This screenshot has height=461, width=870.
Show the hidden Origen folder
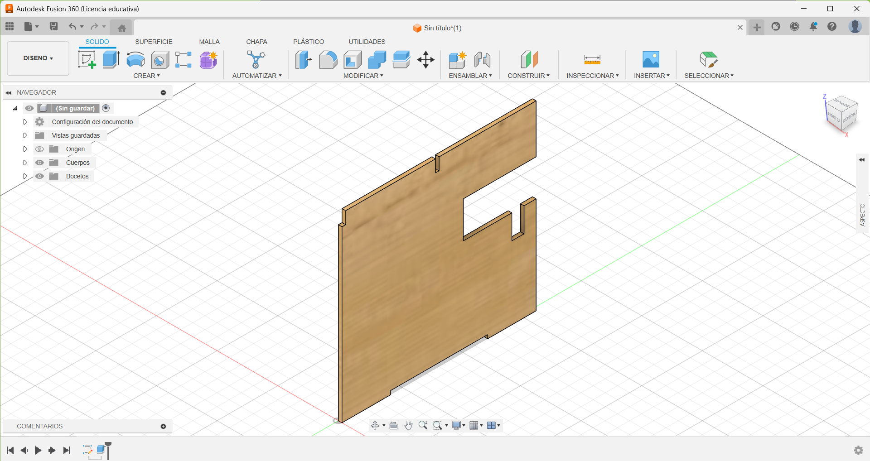(39, 149)
